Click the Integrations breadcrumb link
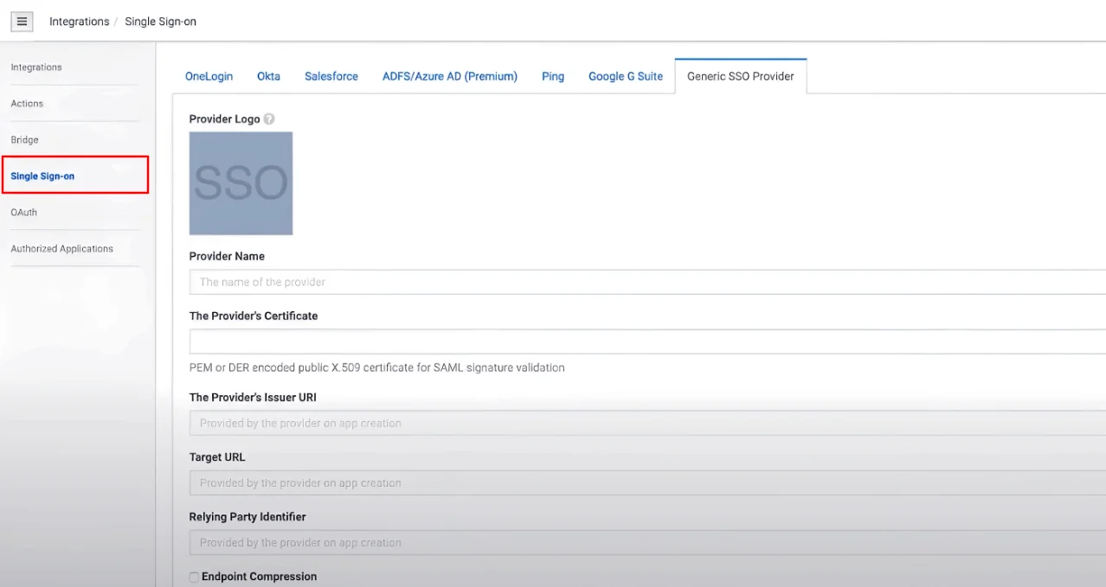Viewport: 1106px width, 587px height. (79, 22)
